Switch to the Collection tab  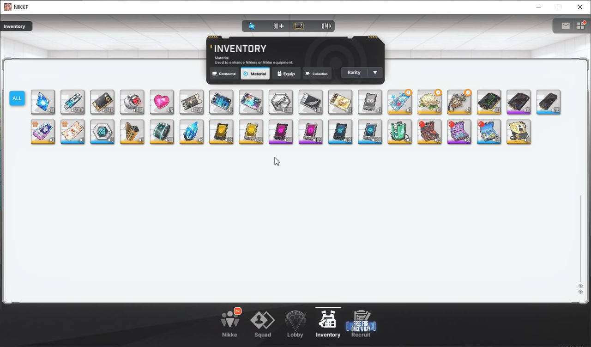tap(317, 73)
